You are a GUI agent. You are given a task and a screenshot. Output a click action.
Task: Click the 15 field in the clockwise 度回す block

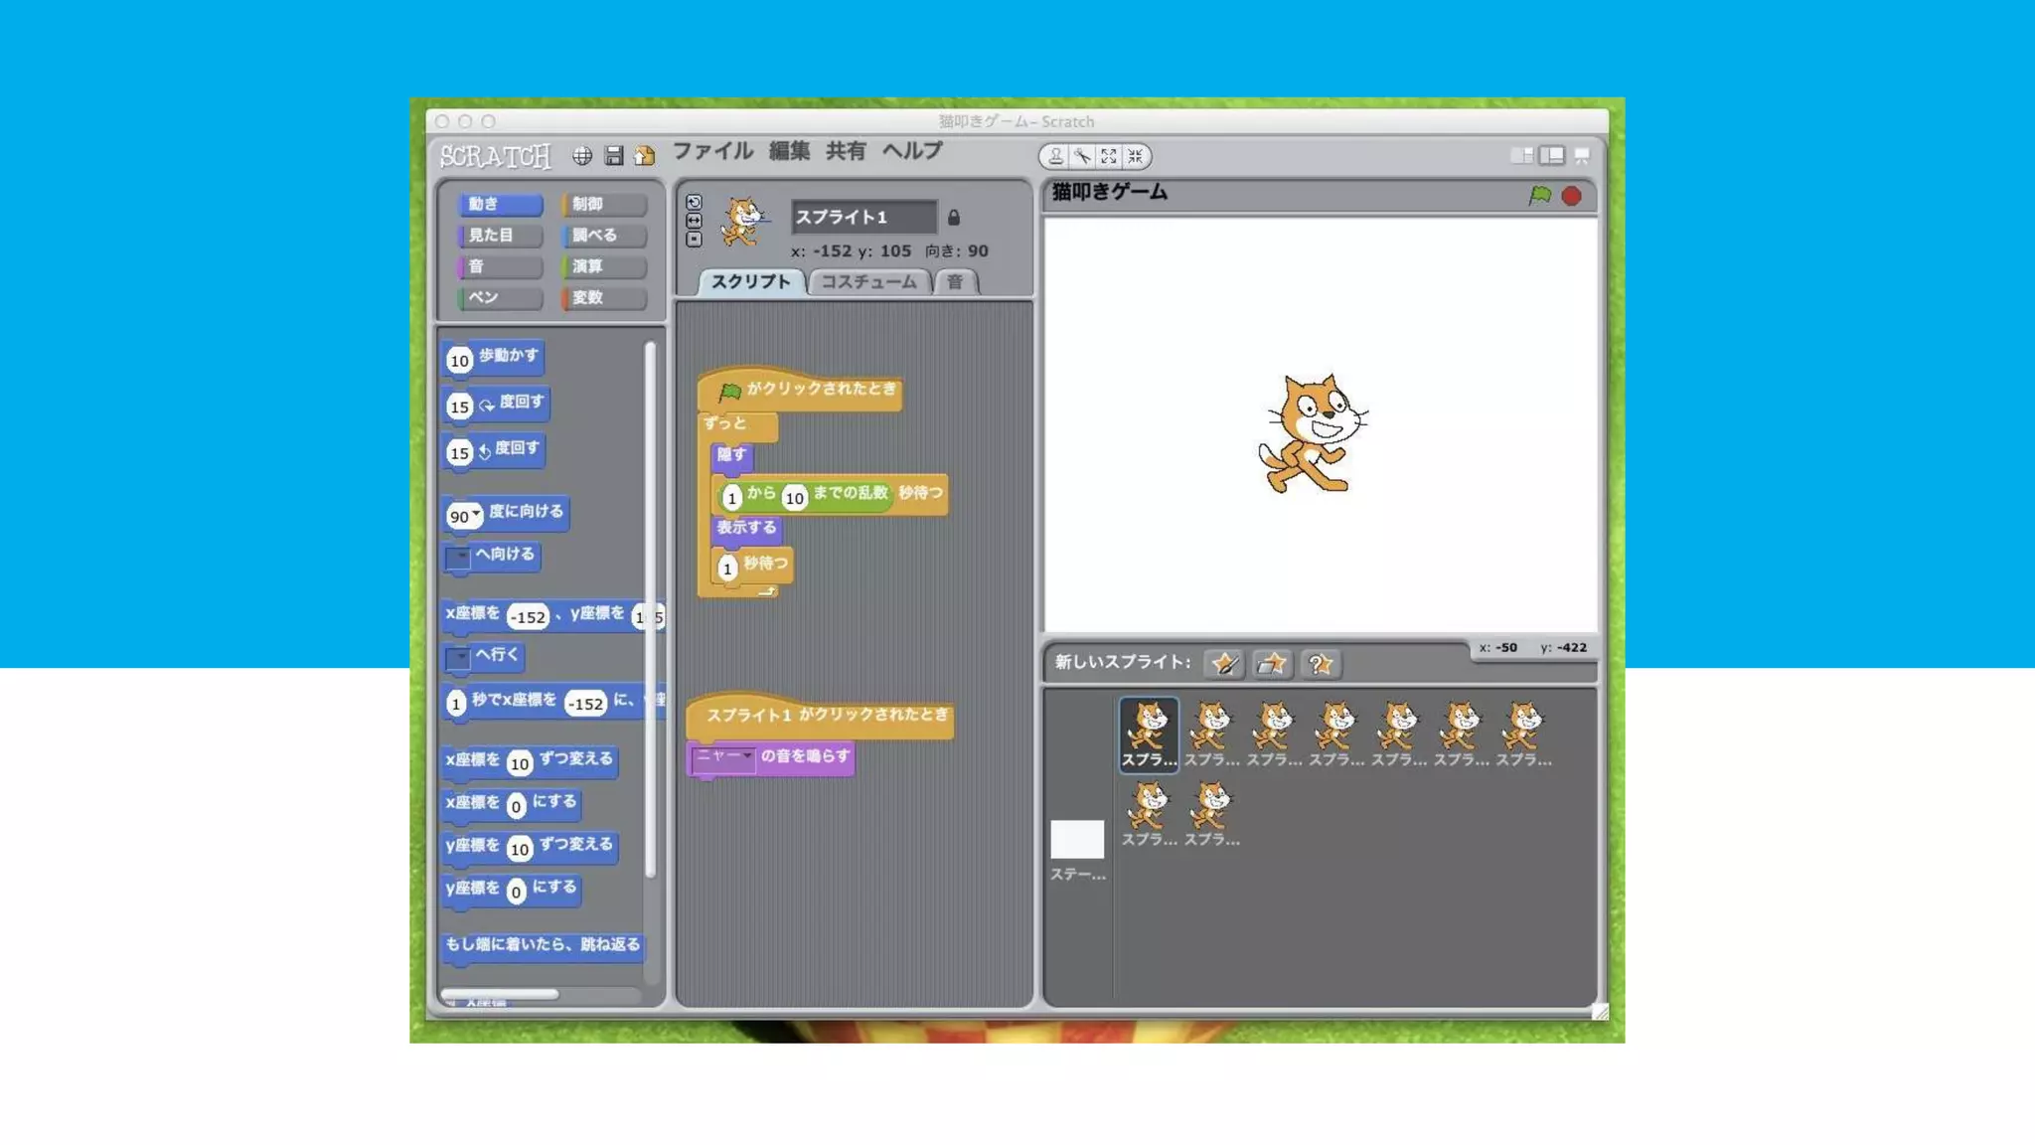pos(459,407)
